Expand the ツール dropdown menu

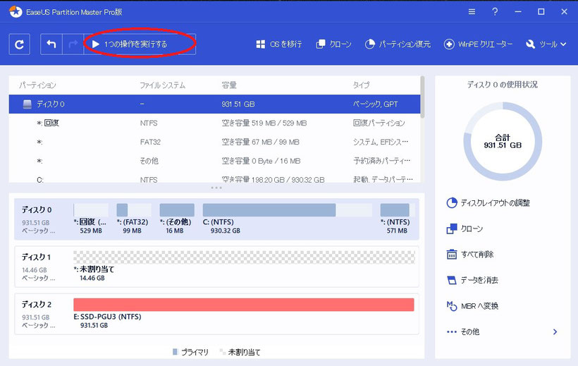click(546, 44)
